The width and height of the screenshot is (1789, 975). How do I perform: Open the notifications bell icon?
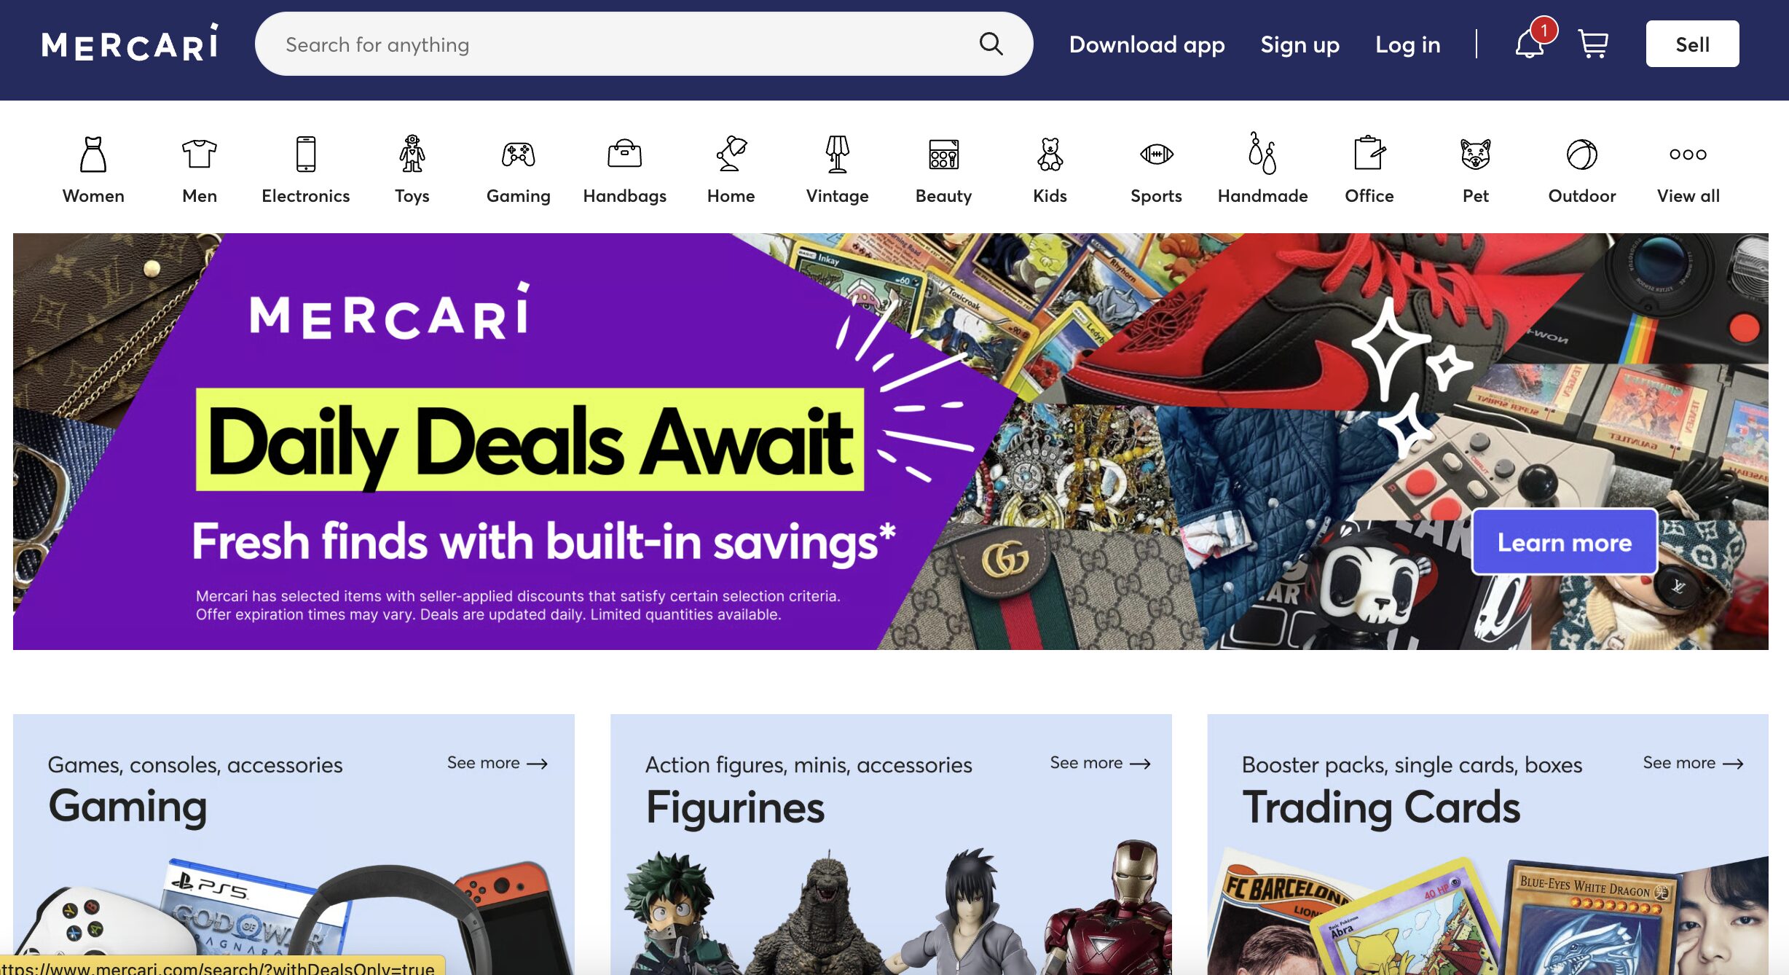pyautogui.click(x=1530, y=44)
